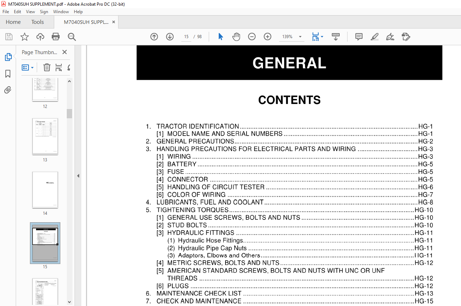Click the insert/split pages icon in thumbnails
The image size is (461, 306).
(x=59, y=67)
